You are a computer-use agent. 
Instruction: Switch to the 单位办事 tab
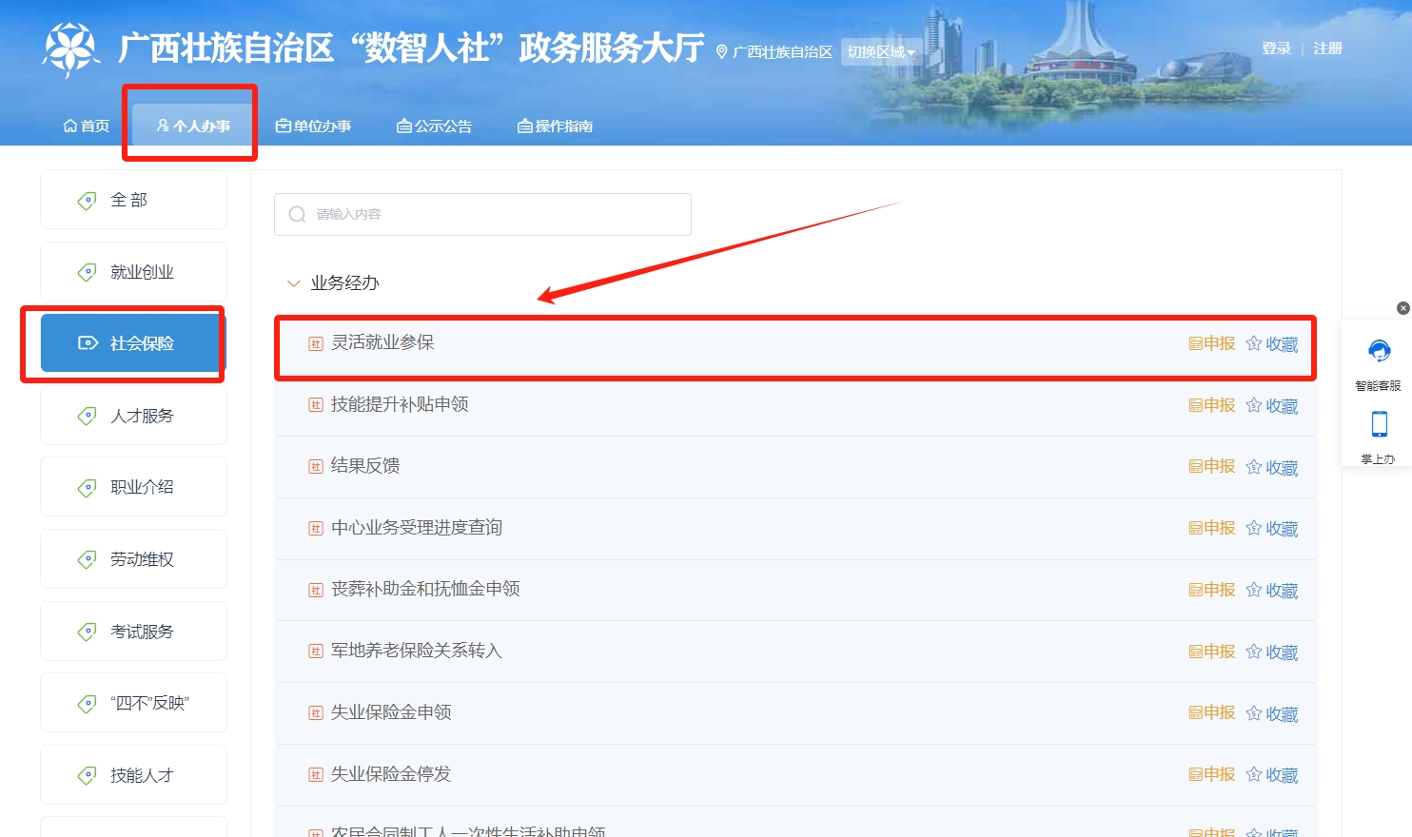tap(313, 126)
